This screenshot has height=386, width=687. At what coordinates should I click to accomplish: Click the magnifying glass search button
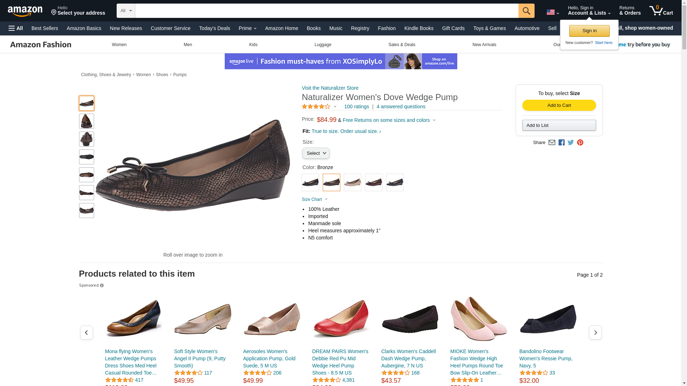526,11
